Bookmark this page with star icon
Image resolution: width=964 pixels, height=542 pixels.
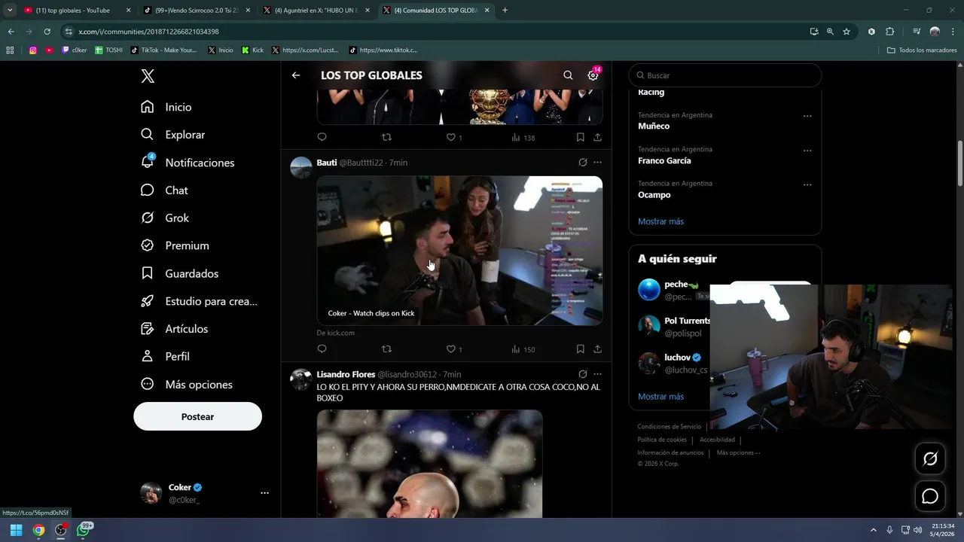(x=847, y=32)
